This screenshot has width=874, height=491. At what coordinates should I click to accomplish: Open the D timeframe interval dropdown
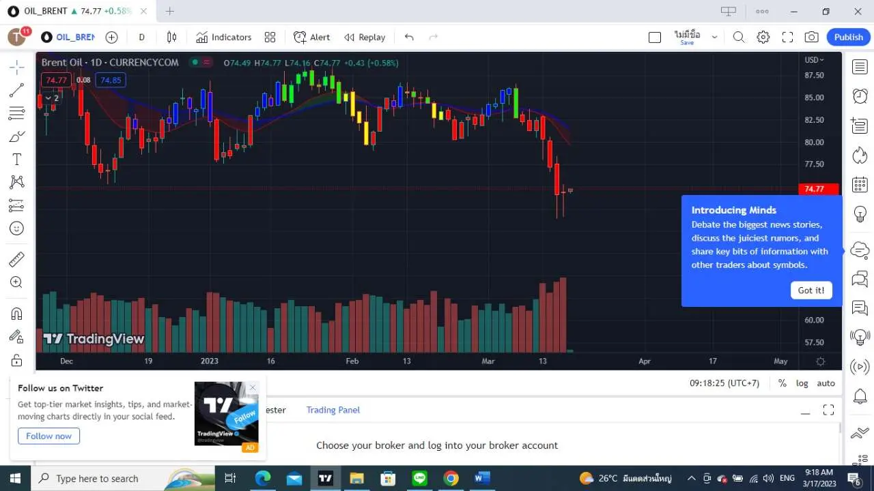click(x=141, y=38)
